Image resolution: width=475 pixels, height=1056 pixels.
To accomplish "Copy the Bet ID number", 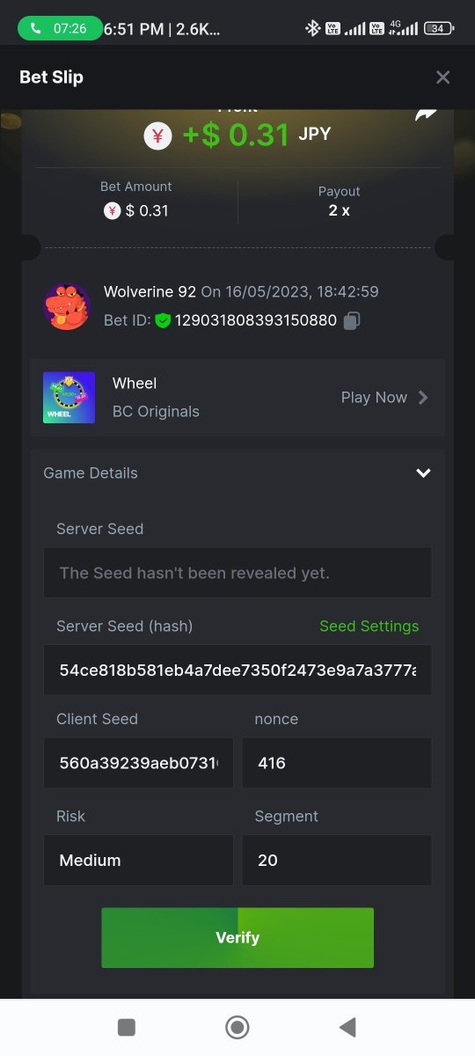I will pyautogui.click(x=351, y=320).
